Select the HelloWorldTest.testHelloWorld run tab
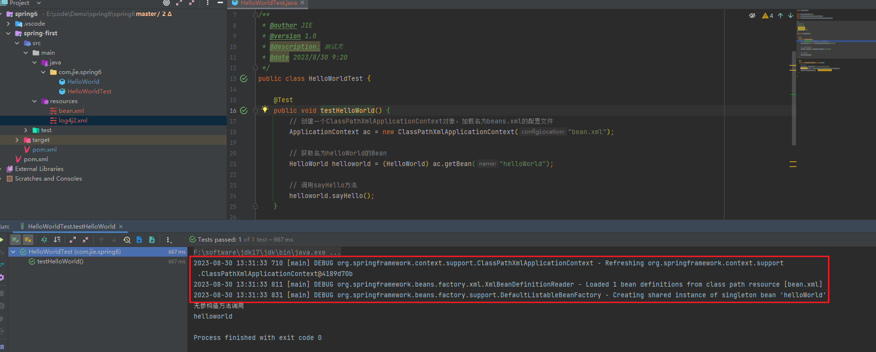The height and width of the screenshot is (352, 876). click(x=71, y=227)
